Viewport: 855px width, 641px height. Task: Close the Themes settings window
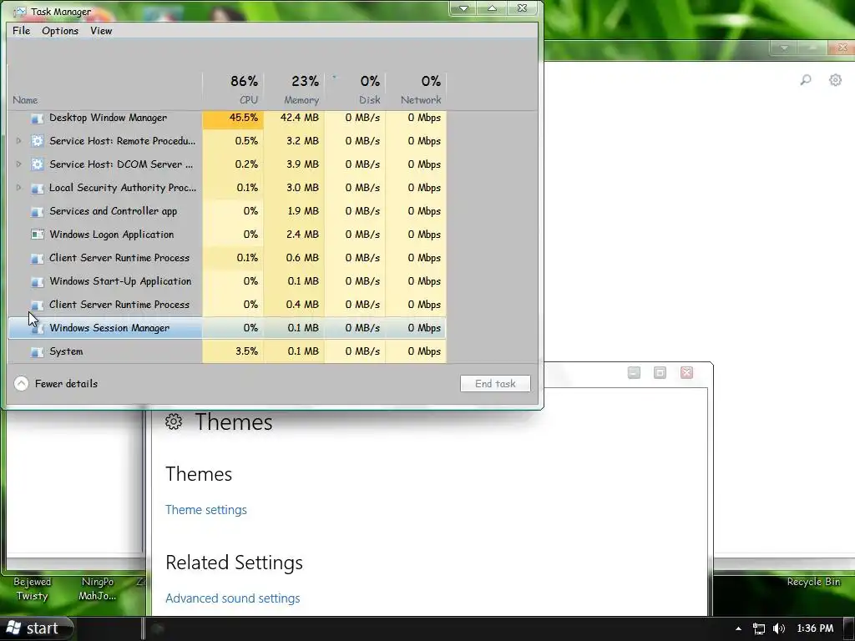coord(686,373)
